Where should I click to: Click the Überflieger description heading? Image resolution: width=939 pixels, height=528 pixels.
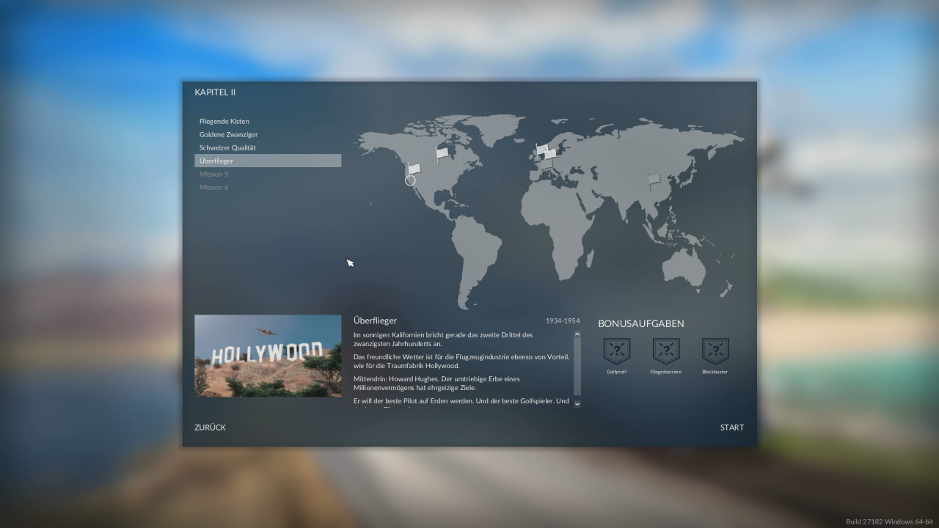click(x=375, y=320)
